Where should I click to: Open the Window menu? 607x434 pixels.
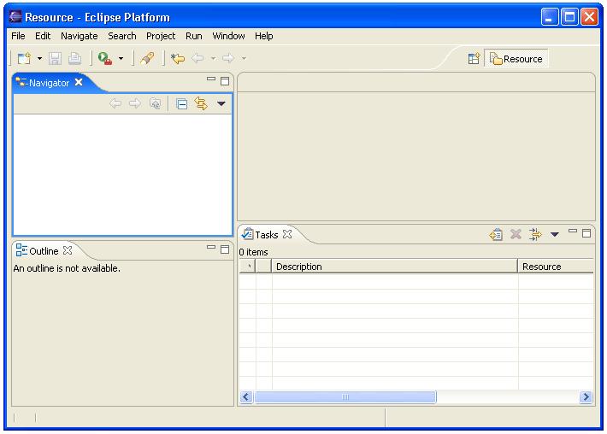click(x=228, y=36)
